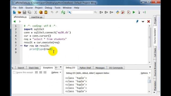This screenshot has width=171, height=96.
Task: Open the red wrench preferences icon
Action: pos(123,12)
